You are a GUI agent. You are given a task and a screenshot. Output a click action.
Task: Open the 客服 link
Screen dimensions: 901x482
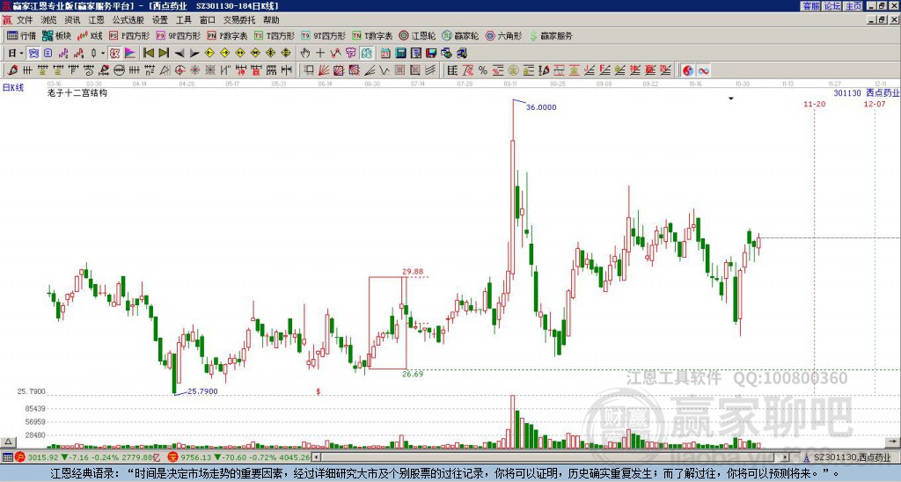(810, 6)
